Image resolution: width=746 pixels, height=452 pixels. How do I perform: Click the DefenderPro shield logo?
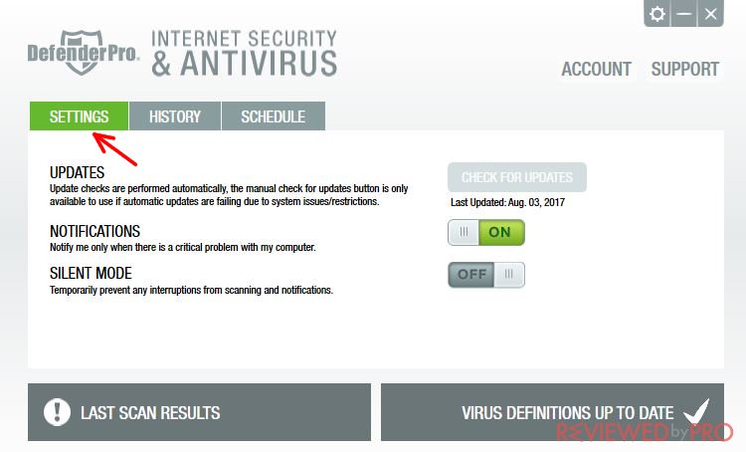[x=83, y=53]
